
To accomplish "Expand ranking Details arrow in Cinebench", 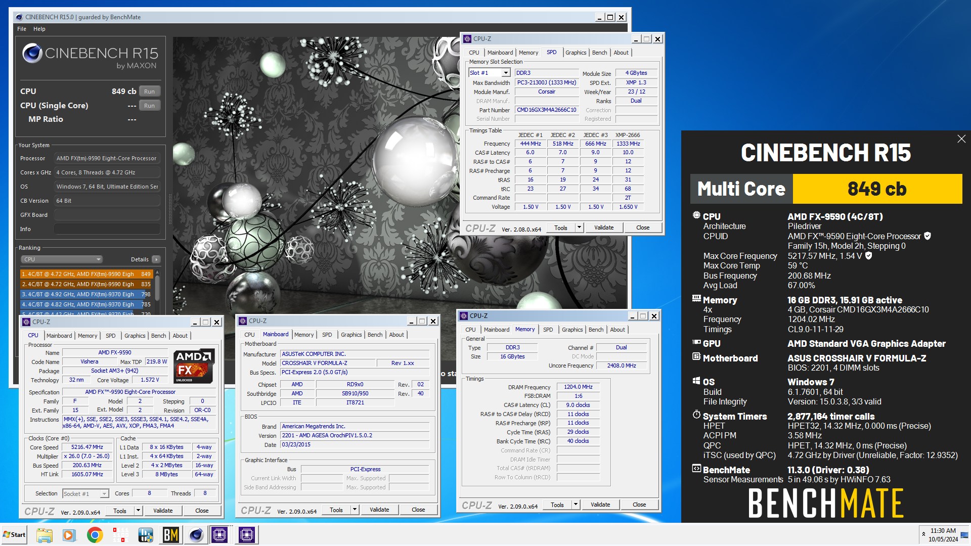I will click(x=156, y=259).
